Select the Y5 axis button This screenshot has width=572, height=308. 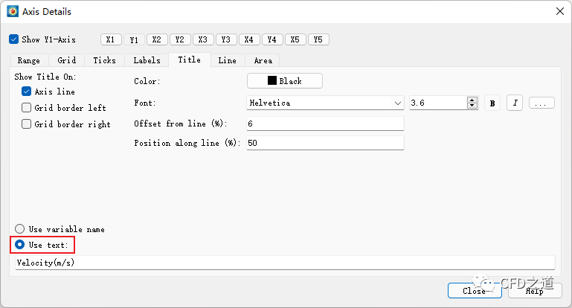tap(318, 39)
